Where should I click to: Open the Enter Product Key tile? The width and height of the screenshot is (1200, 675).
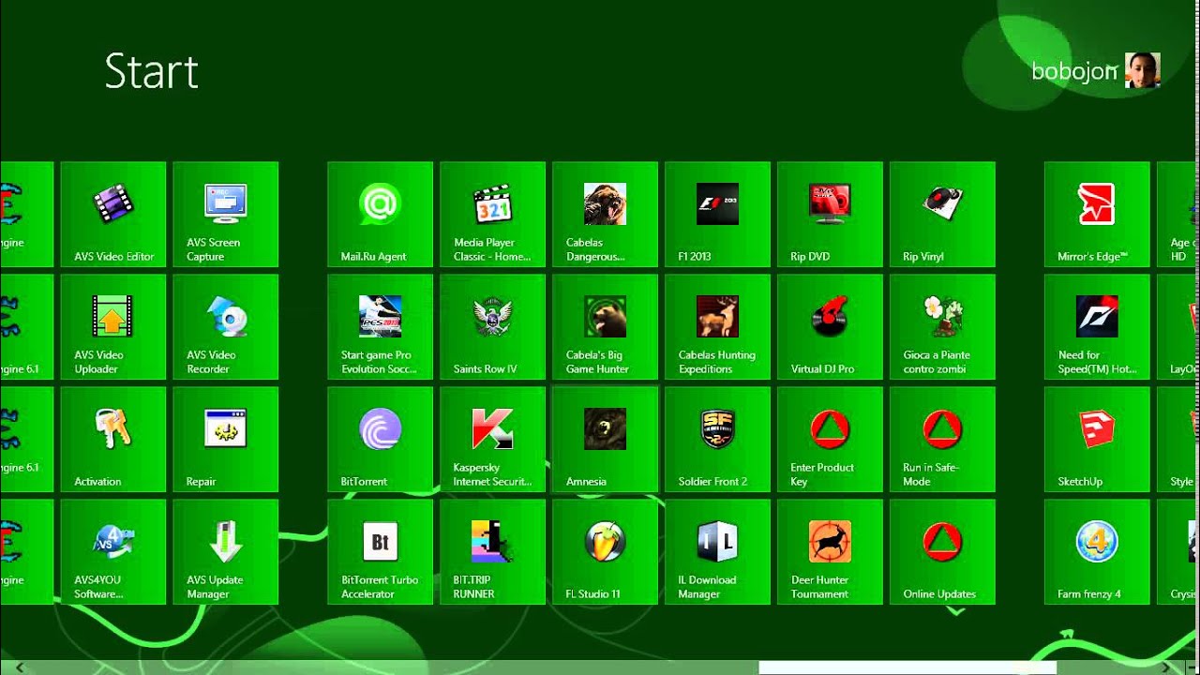click(x=831, y=440)
